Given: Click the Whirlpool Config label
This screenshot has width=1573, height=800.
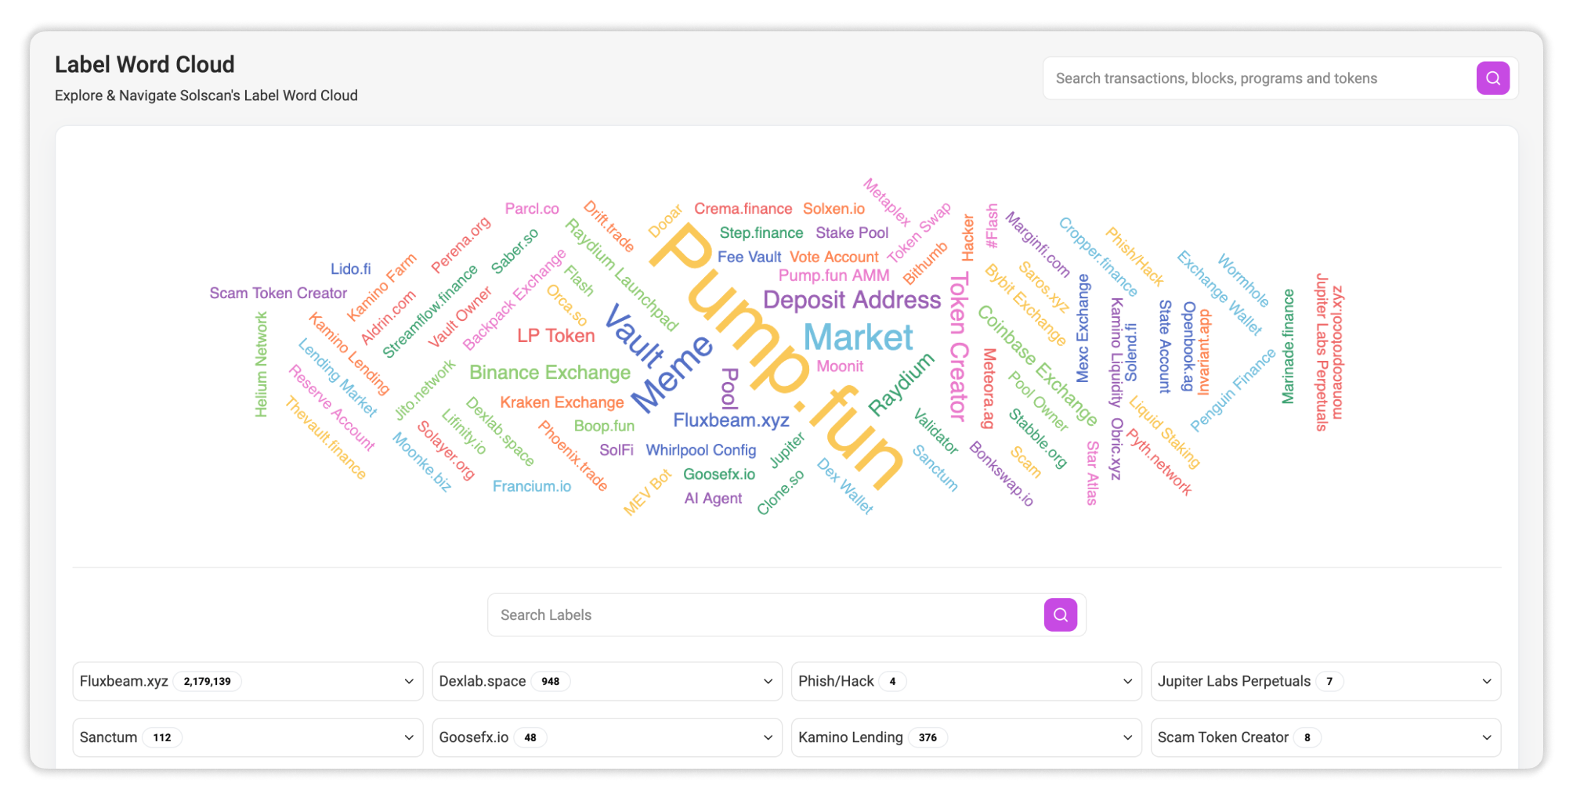Looking at the screenshot, I should pyautogui.click(x=700, y=450).
